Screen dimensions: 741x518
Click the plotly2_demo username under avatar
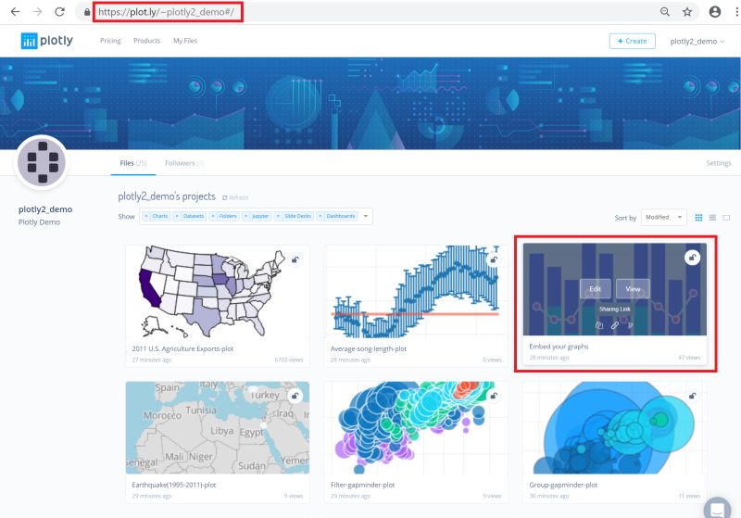click(x=45, y=209)
